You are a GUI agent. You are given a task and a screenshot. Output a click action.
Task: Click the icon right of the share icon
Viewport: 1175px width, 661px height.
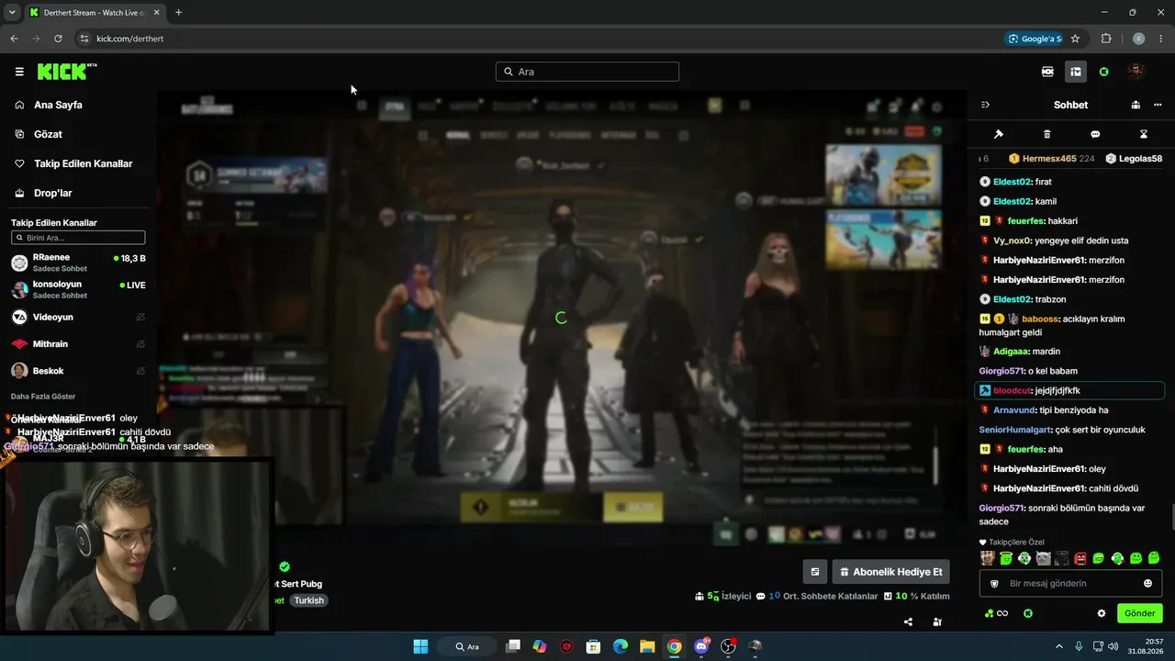(x=937, y=622)
